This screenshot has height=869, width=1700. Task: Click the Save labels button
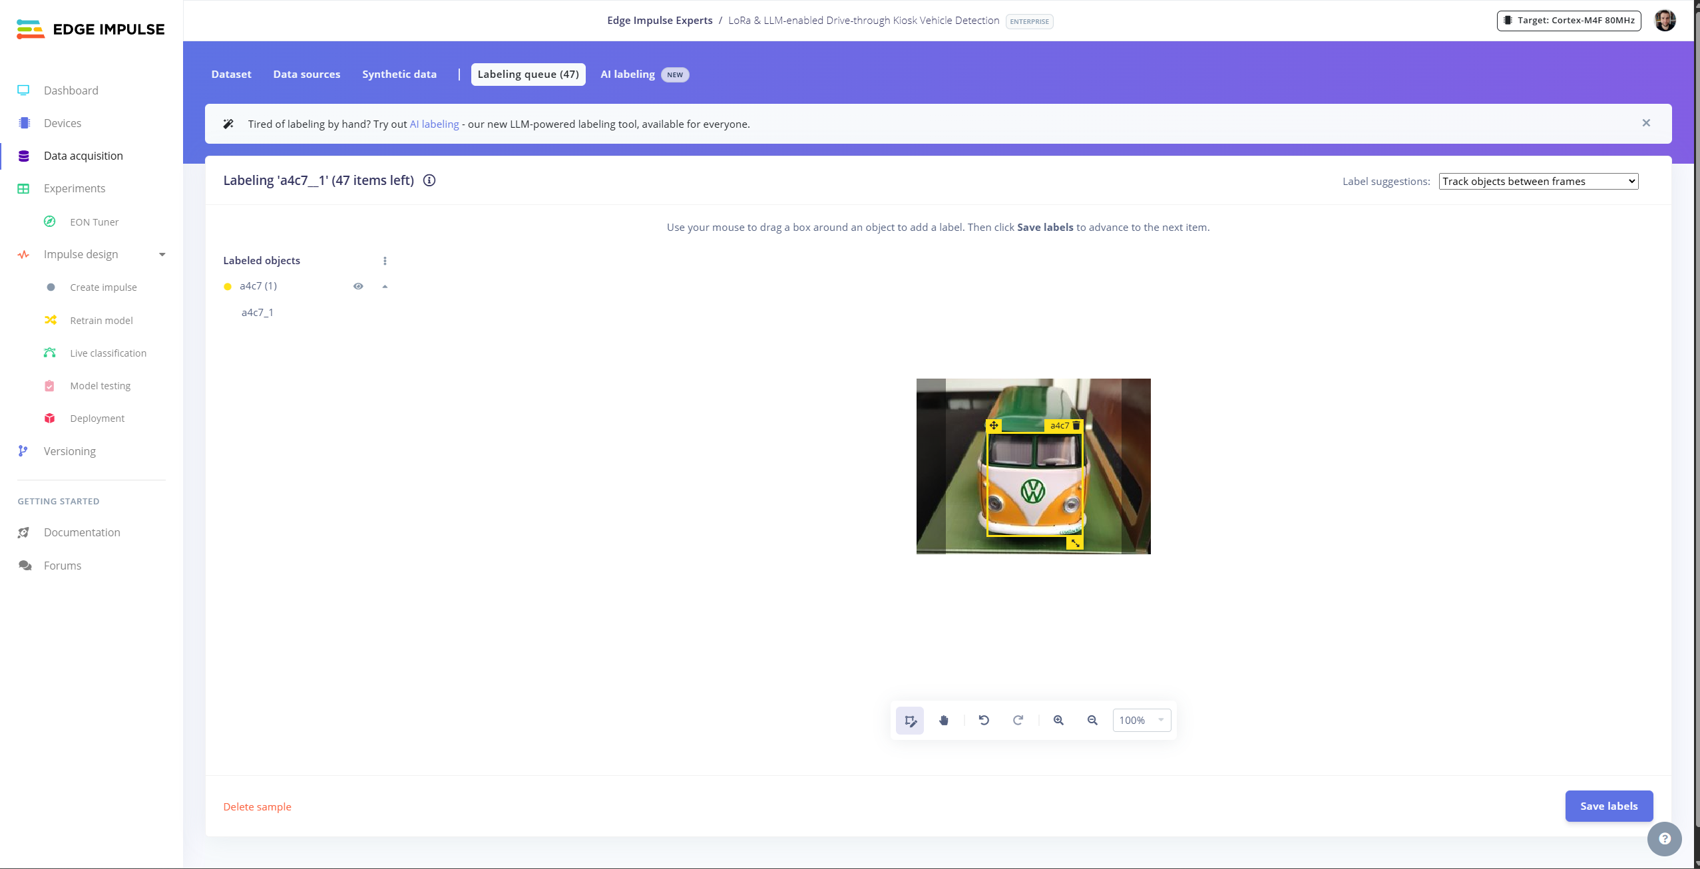coord(1609,806)
